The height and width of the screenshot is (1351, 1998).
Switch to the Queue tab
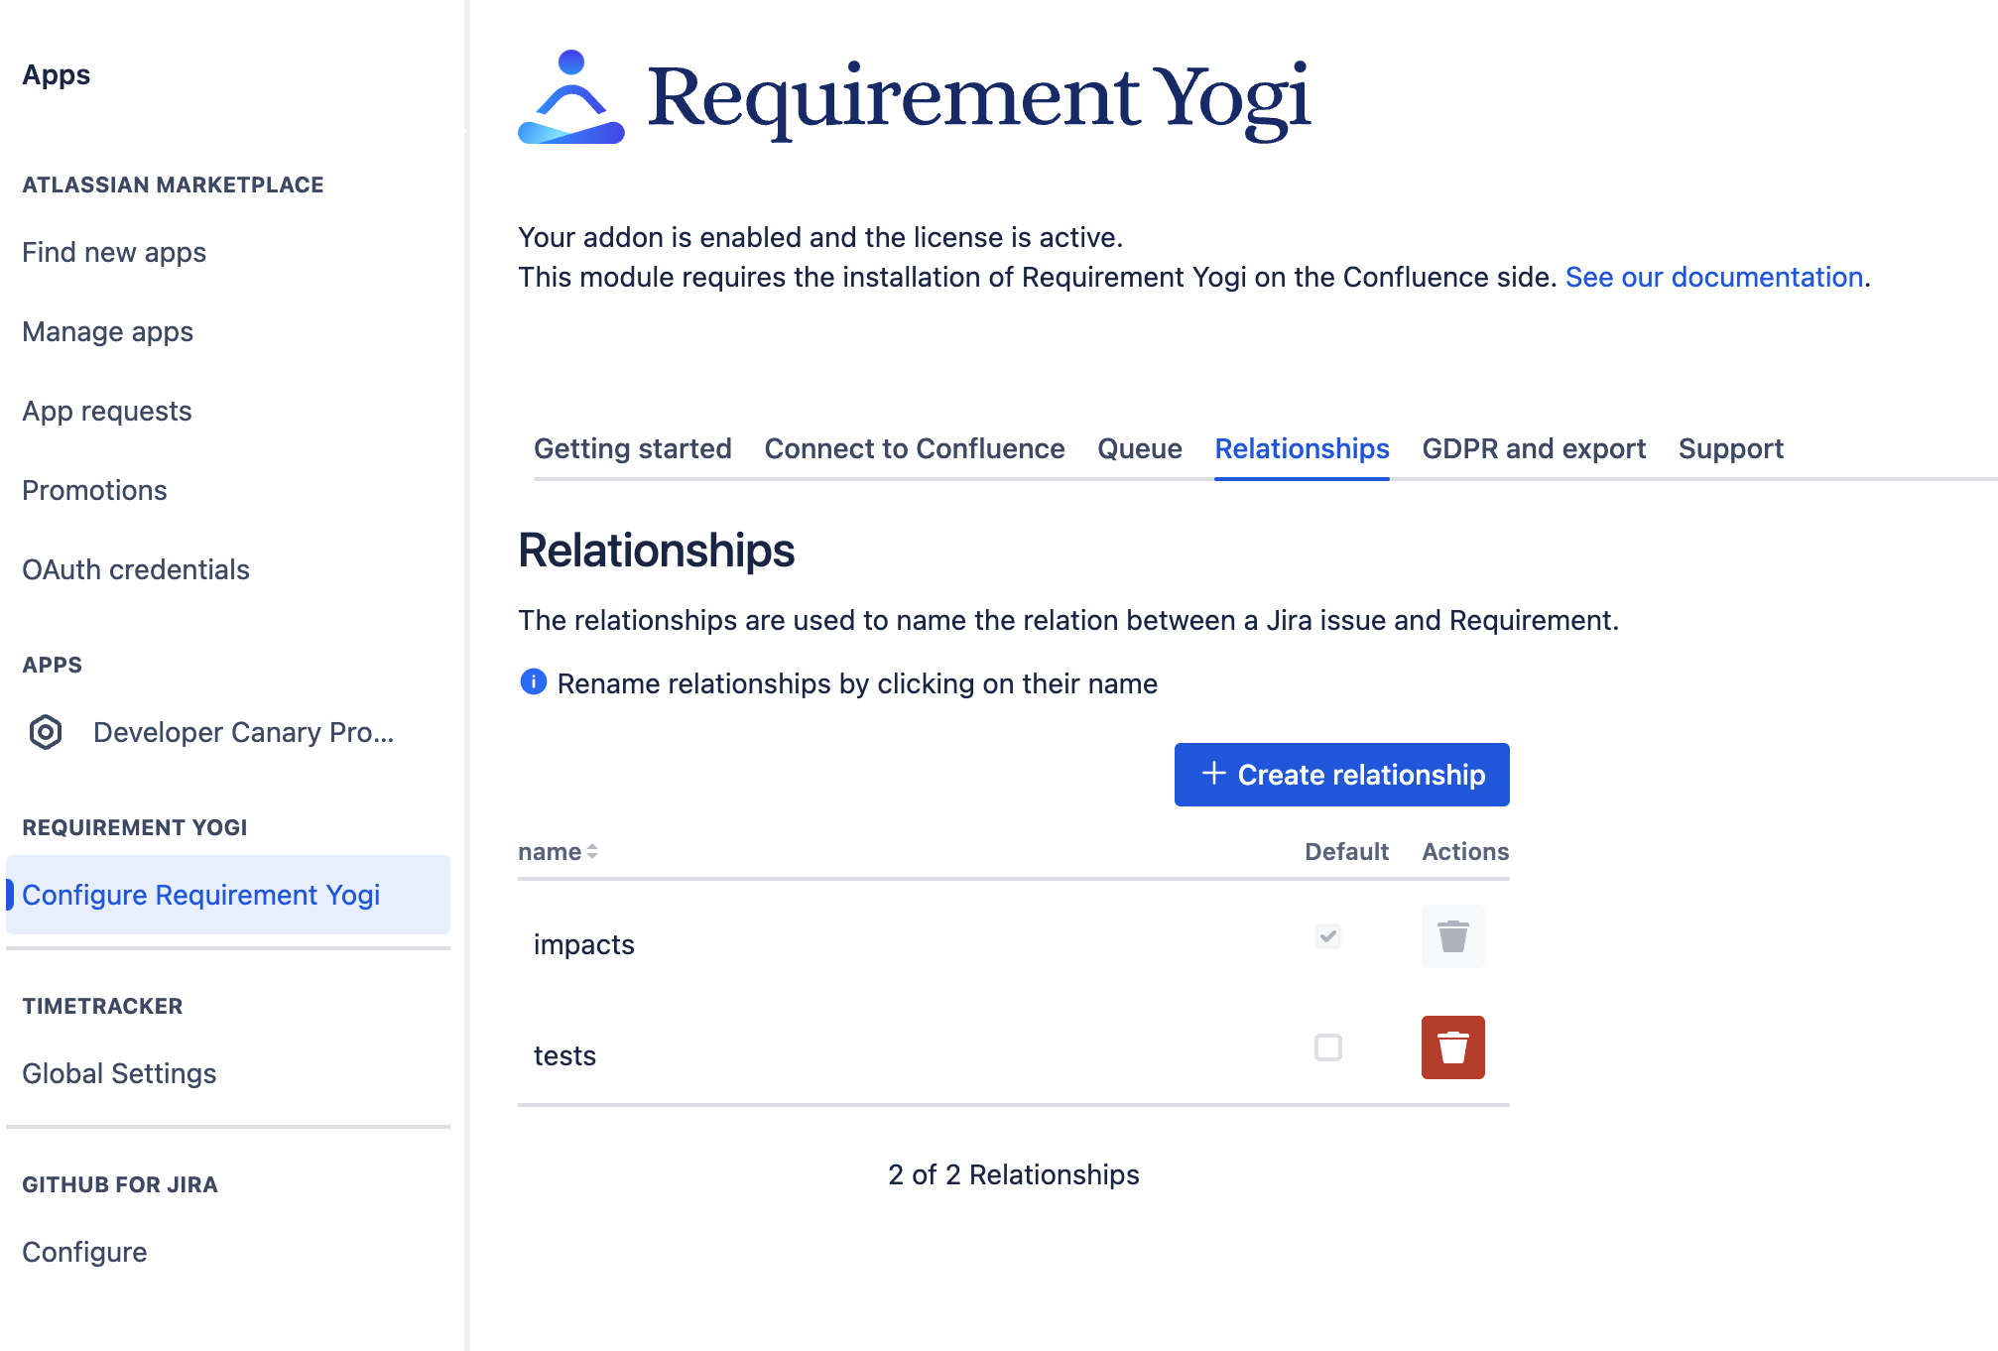coord(1139,448)
